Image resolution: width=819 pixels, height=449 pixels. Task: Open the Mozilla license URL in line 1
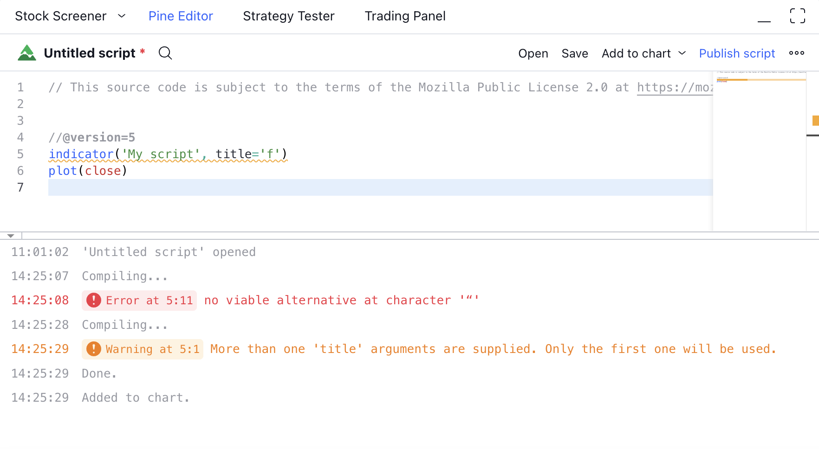[x=675, y=88]
